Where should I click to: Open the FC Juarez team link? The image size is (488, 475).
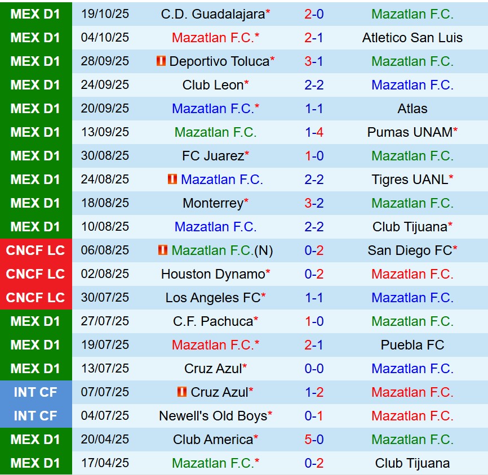pyautogui.click(x=213, y=156)
